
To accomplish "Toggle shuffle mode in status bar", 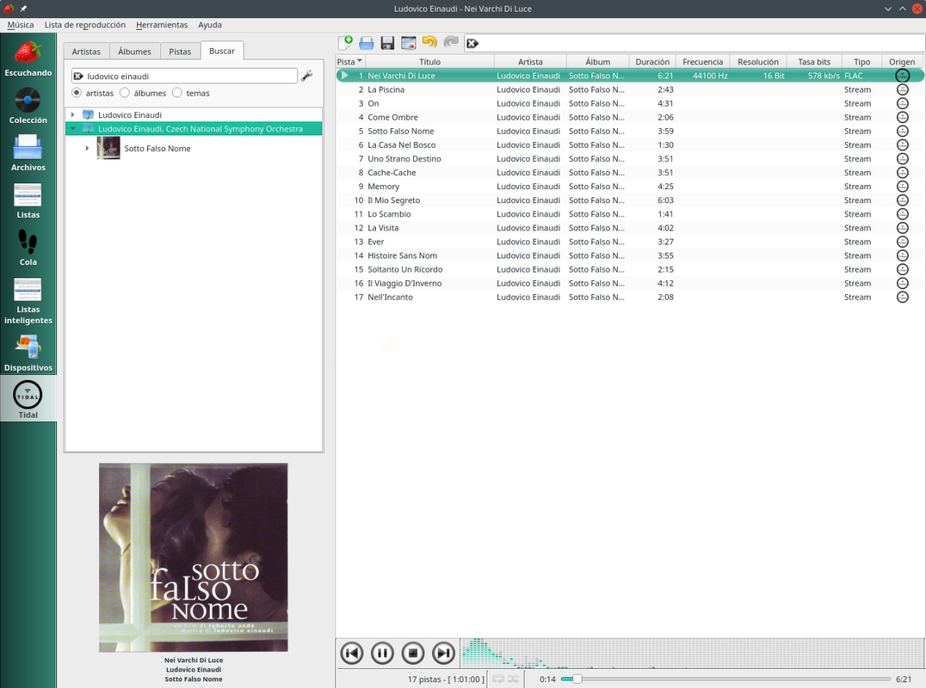I will 513,679.
